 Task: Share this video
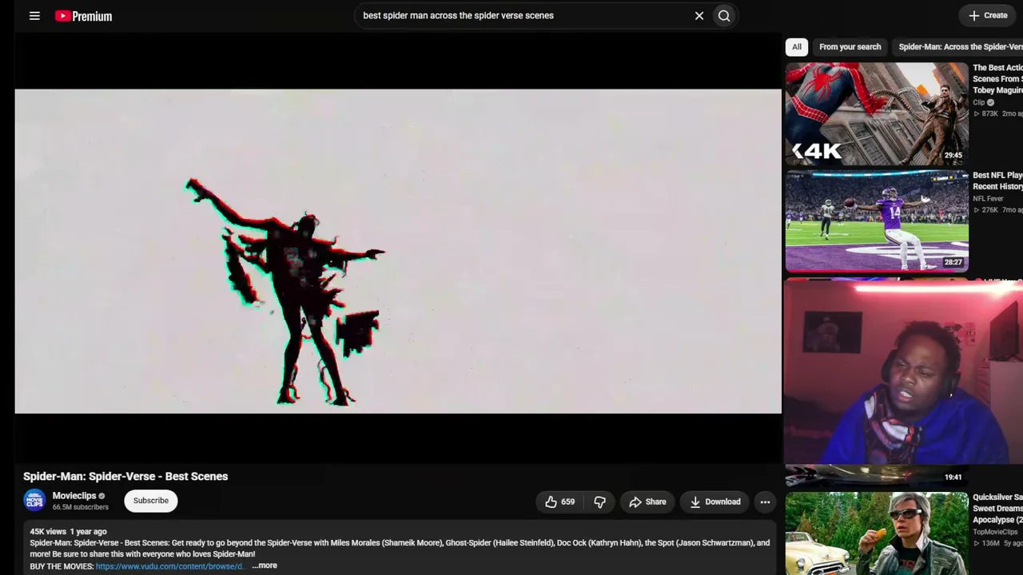647,502
